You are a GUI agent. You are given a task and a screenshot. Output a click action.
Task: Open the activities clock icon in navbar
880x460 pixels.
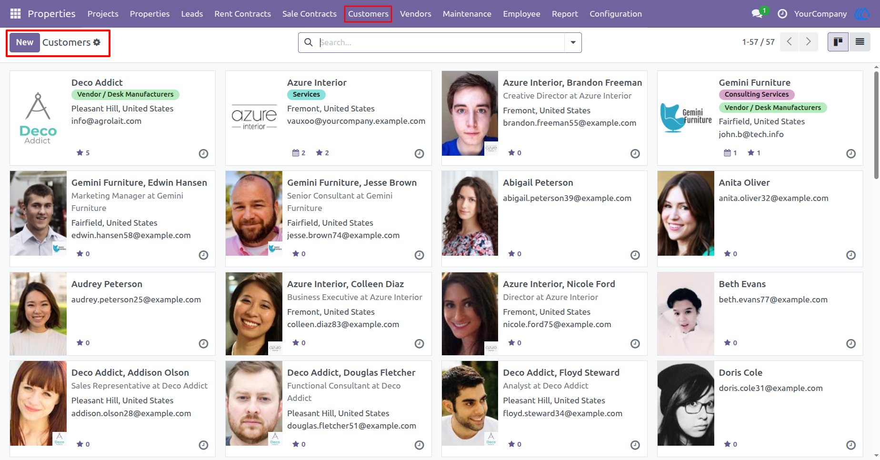point(782,14)
